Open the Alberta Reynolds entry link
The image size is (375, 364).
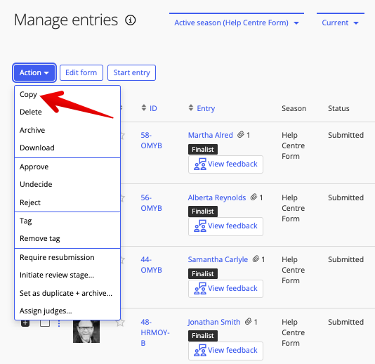point(217,197)
